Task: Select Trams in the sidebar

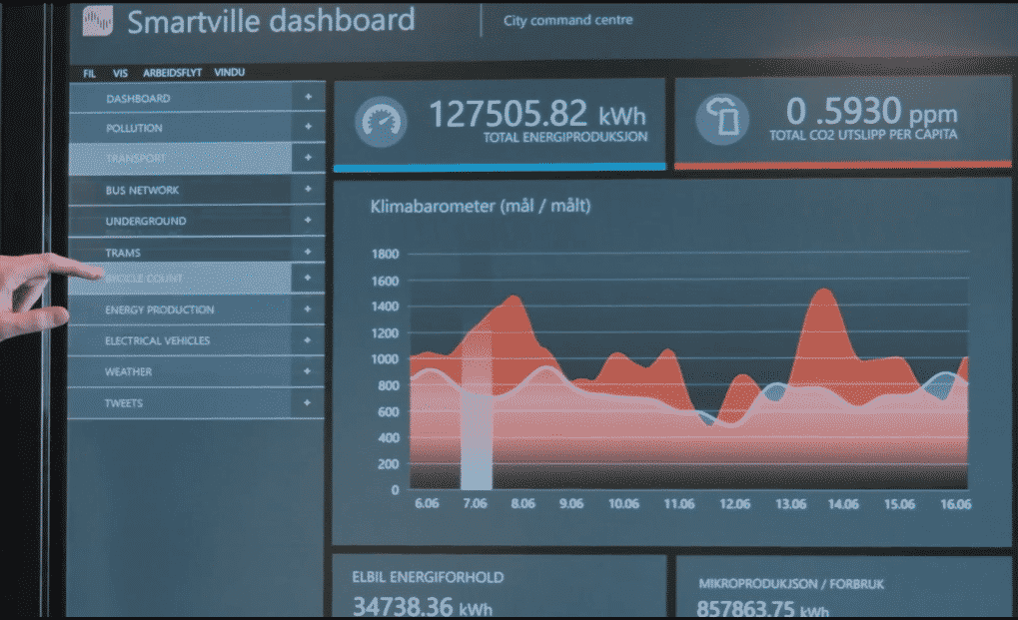Action: click(123, 253)
